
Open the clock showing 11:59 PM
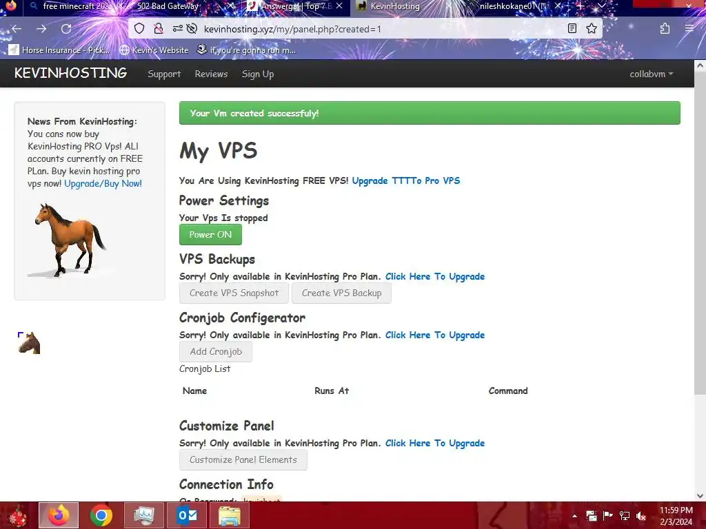[x=676, y=516]
